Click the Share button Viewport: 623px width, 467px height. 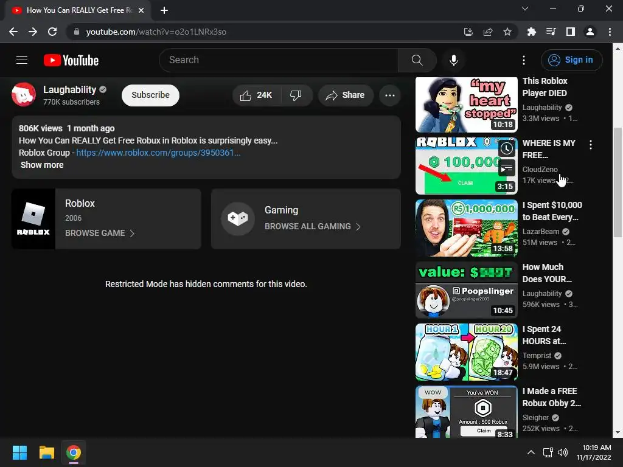click(346, 95)
